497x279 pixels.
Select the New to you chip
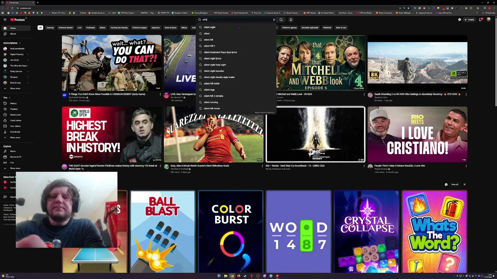click(x=341, y=28)
